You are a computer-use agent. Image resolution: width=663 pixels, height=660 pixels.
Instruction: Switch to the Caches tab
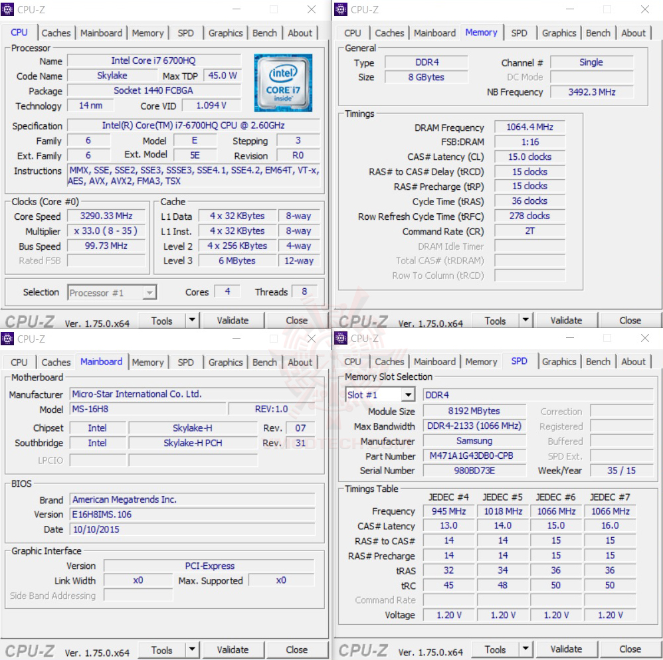click(x=56, y=33)
